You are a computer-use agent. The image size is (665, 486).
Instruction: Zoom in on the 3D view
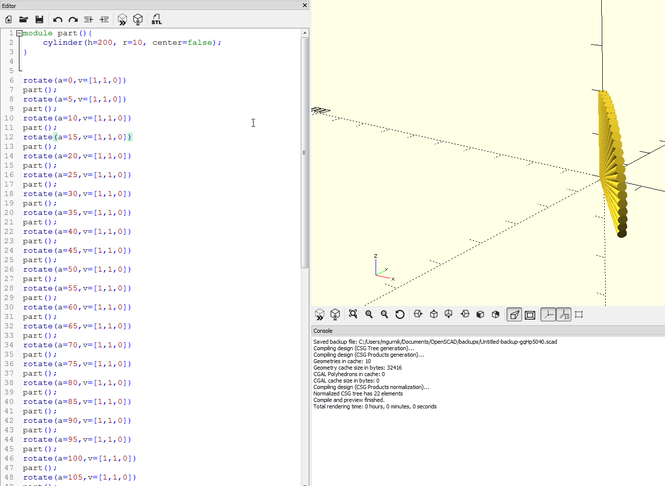click(x=369, y=314)
